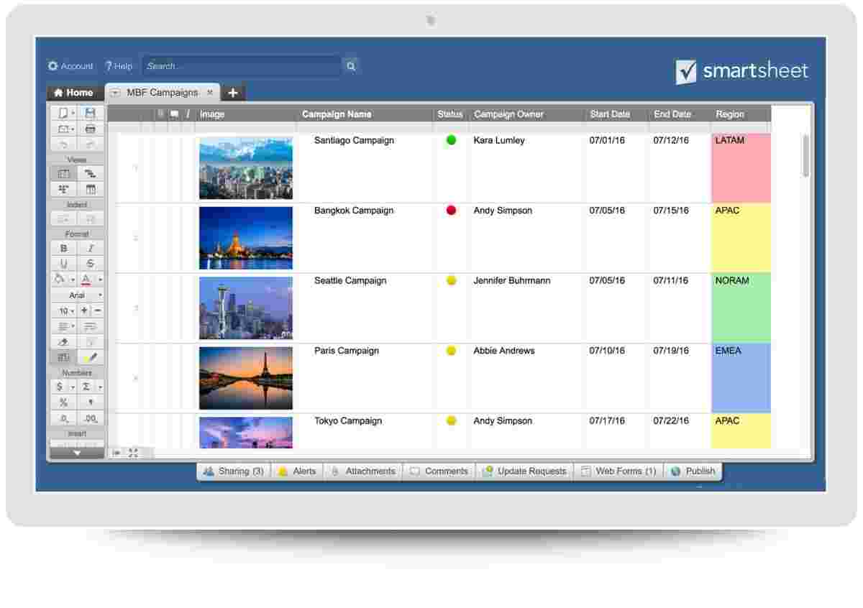Open the highlight changes pen icon

coord(90,357)
